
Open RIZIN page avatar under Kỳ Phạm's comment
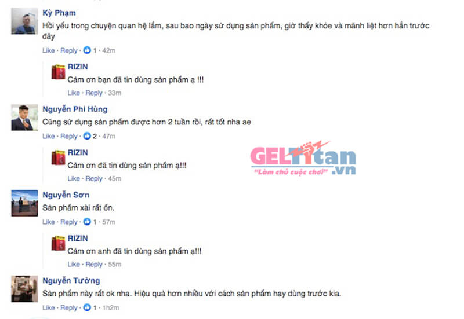(59, 72)
